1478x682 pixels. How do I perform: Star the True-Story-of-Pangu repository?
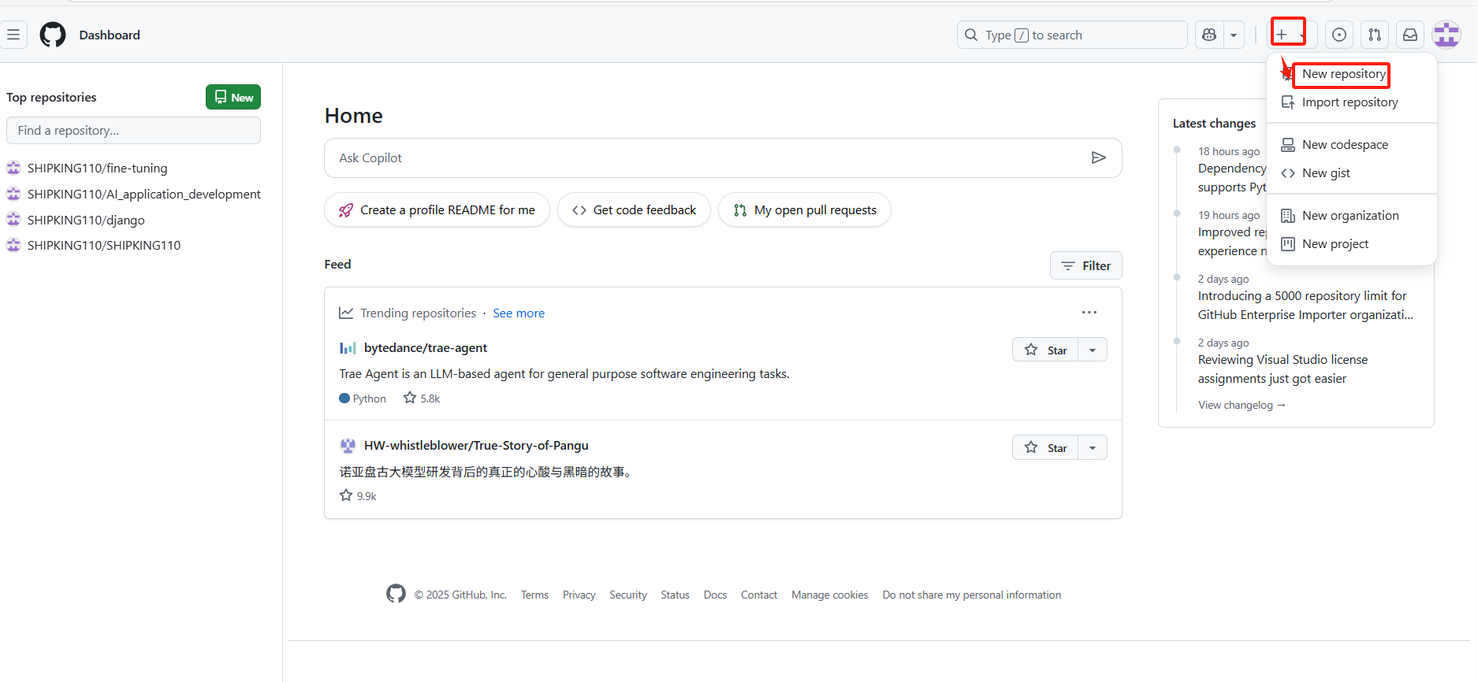pos(1045,447)
